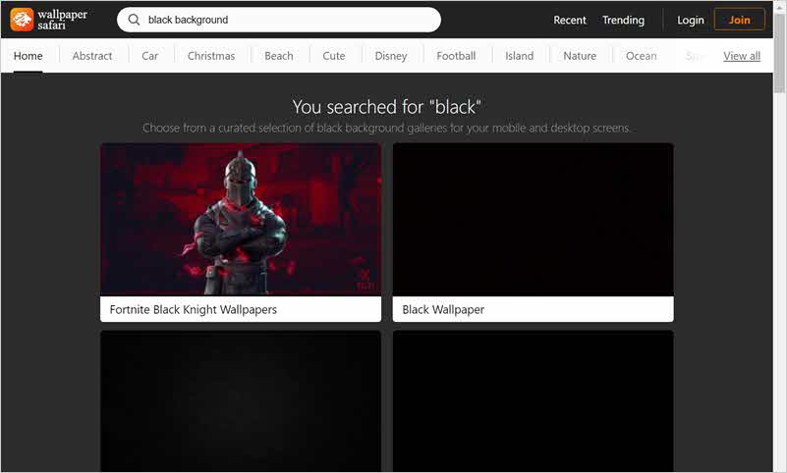Viewport: 787px width, 473px height.
Task: Click the magnifying glass search icon
Action: (134, 20)
